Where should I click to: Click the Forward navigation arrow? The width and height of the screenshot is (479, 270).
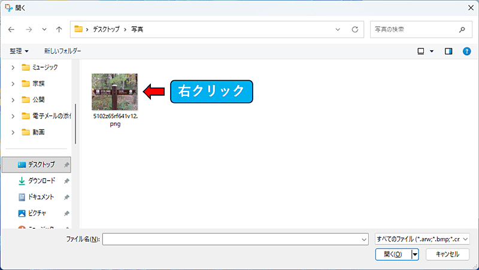[28, 29]
